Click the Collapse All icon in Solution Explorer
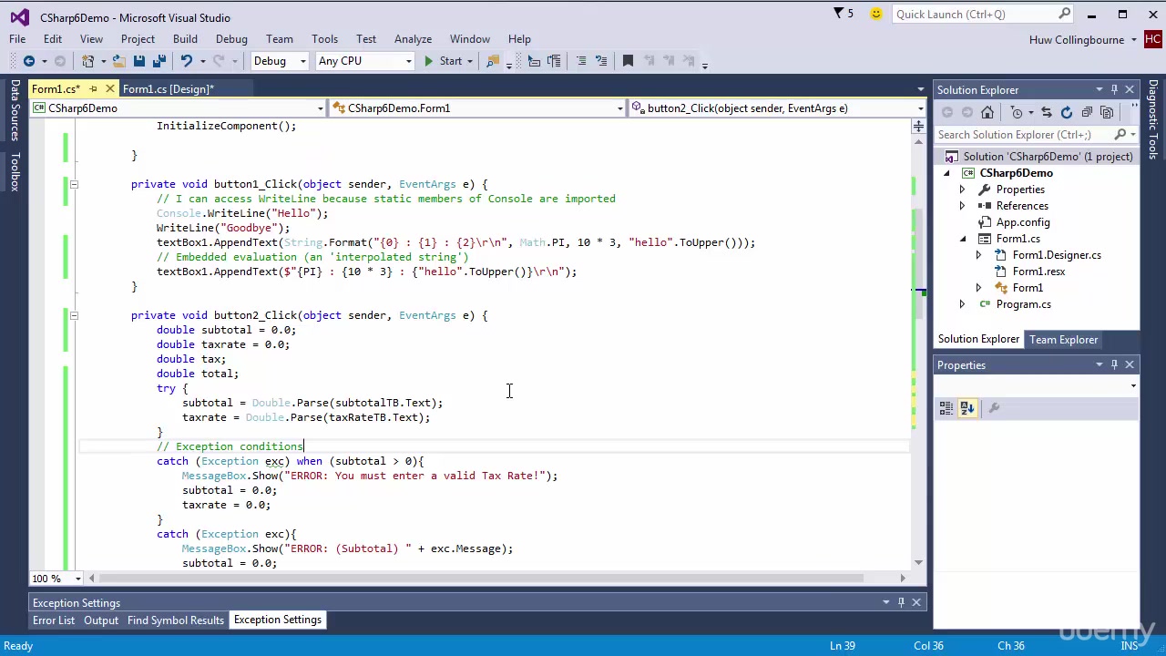 1087,112
